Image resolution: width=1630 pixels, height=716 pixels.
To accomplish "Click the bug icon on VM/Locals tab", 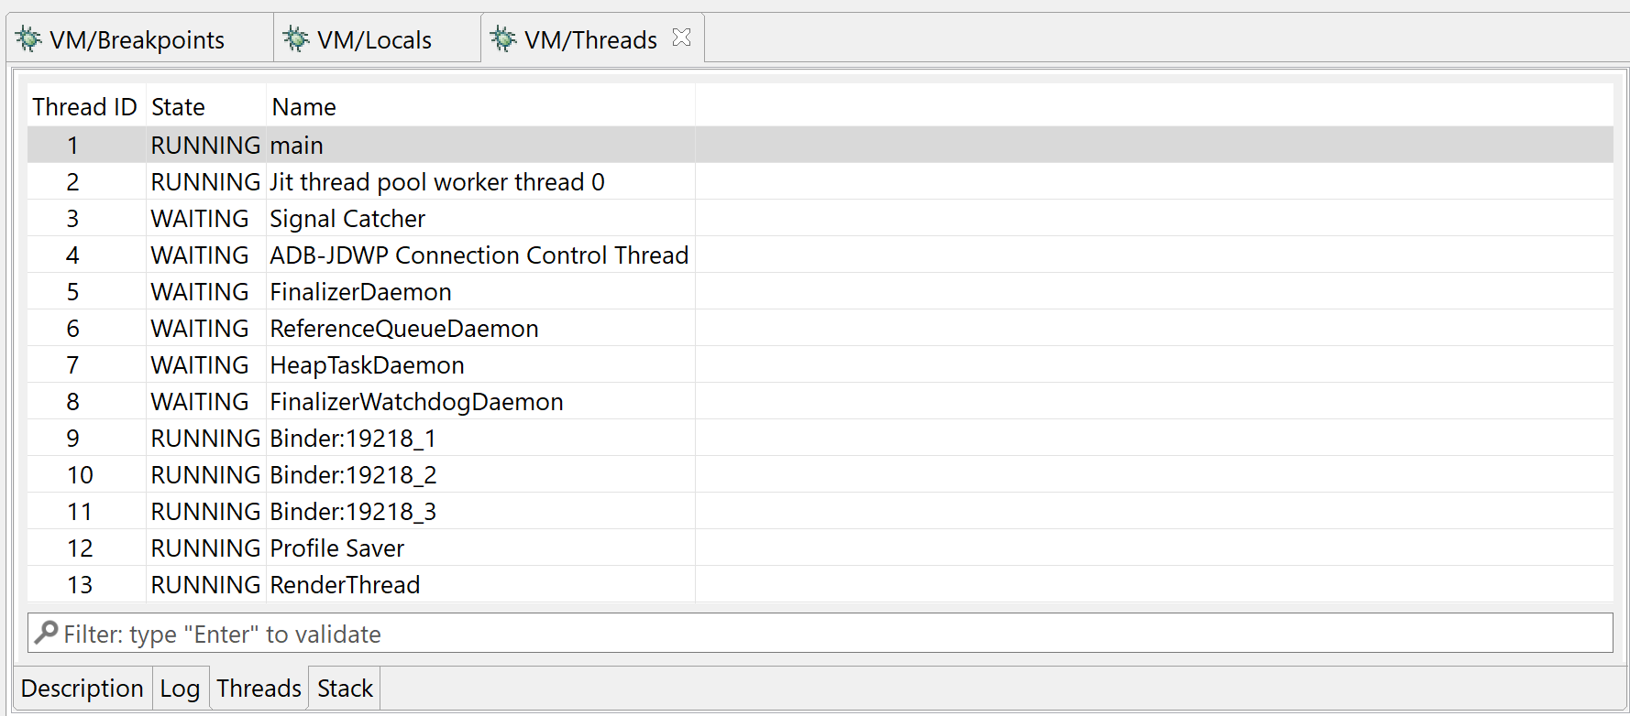I will [x=296, y=39].
